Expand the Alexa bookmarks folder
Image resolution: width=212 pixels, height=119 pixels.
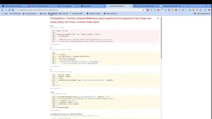43,14
